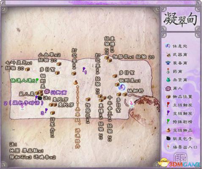
Task: Click the side quest pot item on map
Action: (76, 82)
